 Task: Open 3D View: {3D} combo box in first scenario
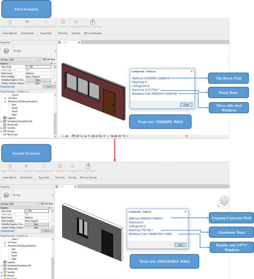[21, 60]
